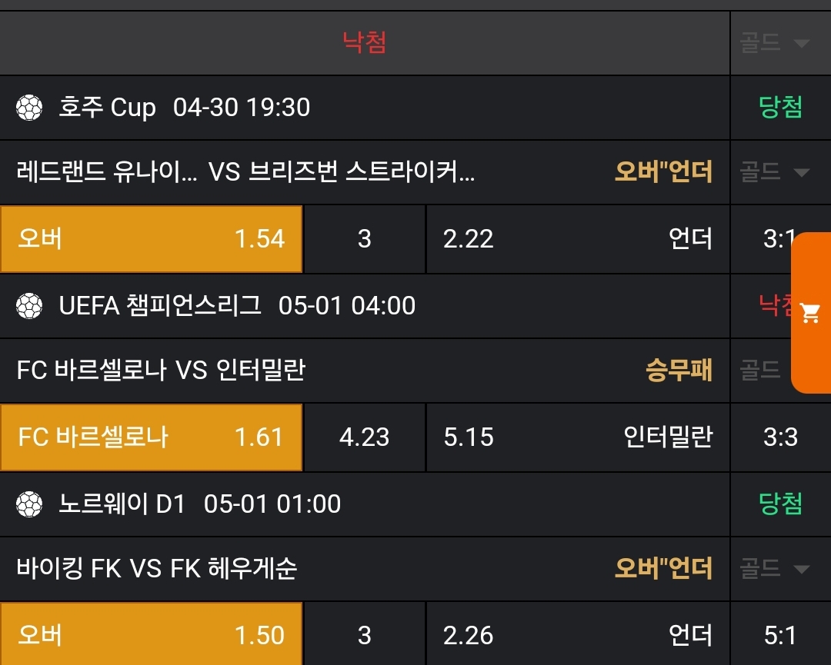Pick 언더 at 2.22 odds
This screenshot has width=831, height=665.
(x=577, y=239)
